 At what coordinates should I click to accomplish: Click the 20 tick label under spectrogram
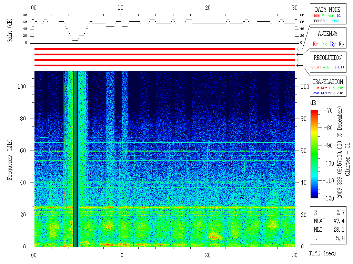click(x=208, y=255)
